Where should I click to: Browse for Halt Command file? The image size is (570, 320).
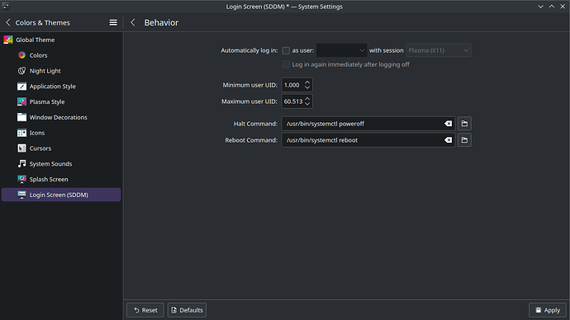point(464,124)
